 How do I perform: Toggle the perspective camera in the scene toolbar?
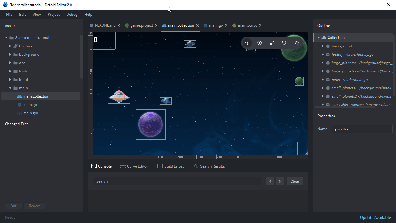284,43
